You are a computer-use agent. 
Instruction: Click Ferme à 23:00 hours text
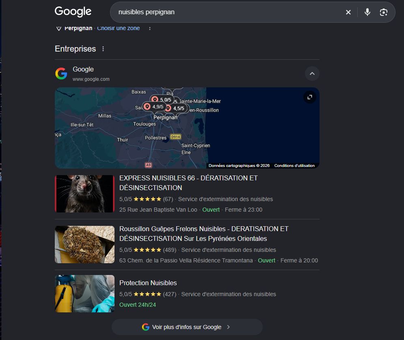(x=244, y=210)
